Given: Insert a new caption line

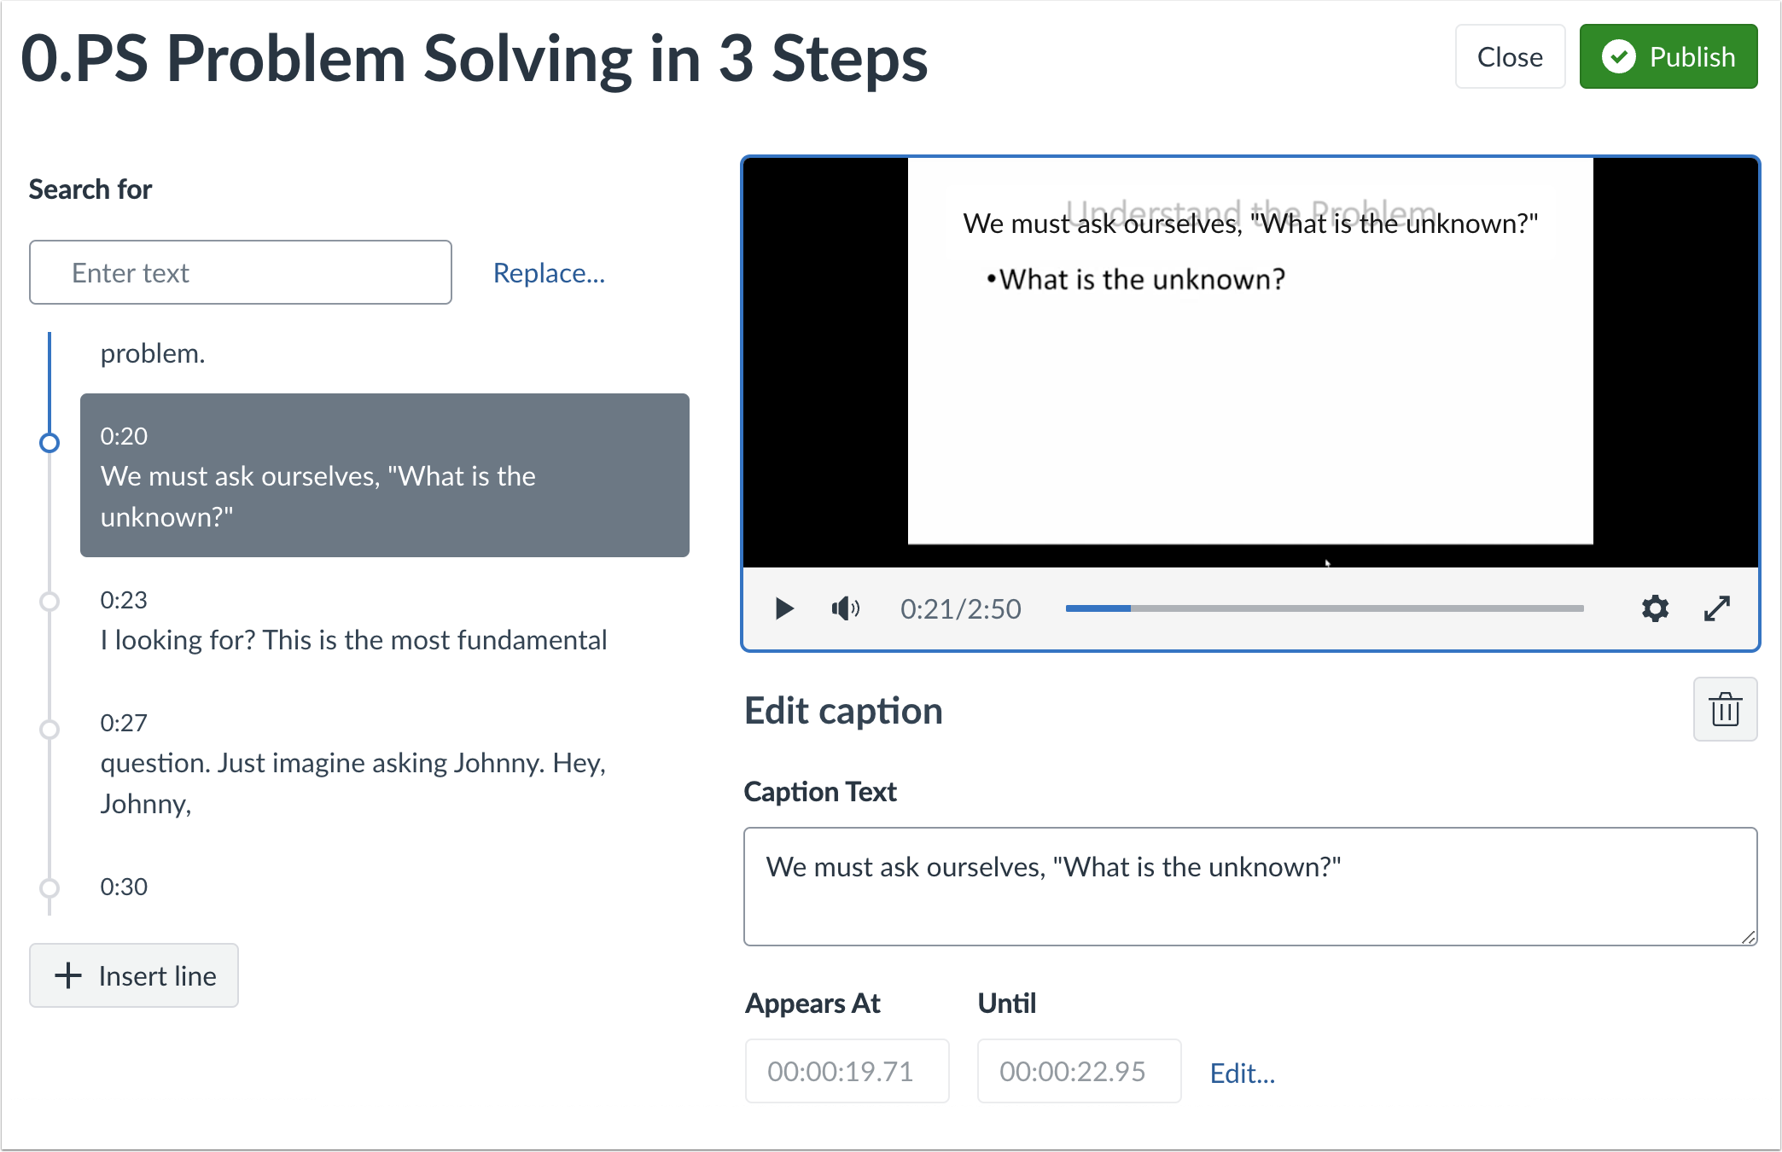Looking at the screenshot, I should 133,975.
